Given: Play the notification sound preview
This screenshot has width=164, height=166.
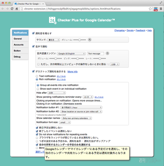Looking at the screenshot, I should [x=89, y=40].
